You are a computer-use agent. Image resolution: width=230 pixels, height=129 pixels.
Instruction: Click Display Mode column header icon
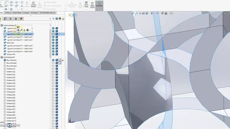[57, 19]
